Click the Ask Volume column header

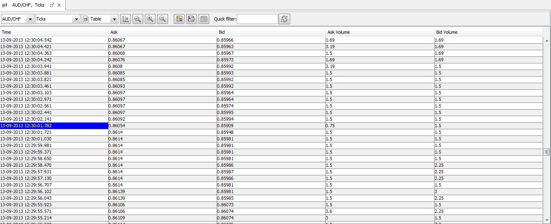coord(379,32)
